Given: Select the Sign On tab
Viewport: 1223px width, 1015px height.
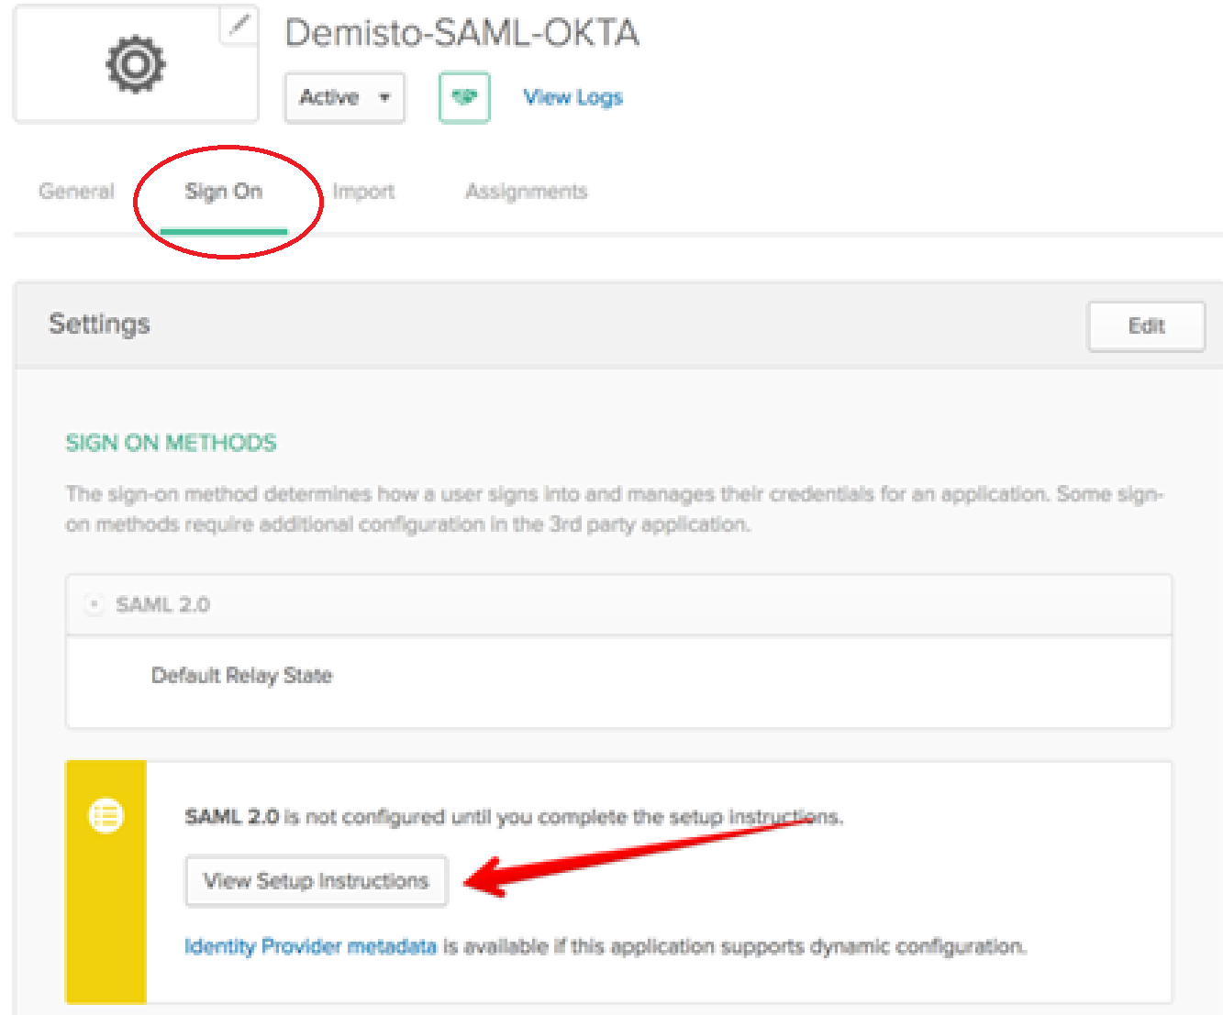Looking at the screenshot, I should [224, 192].
